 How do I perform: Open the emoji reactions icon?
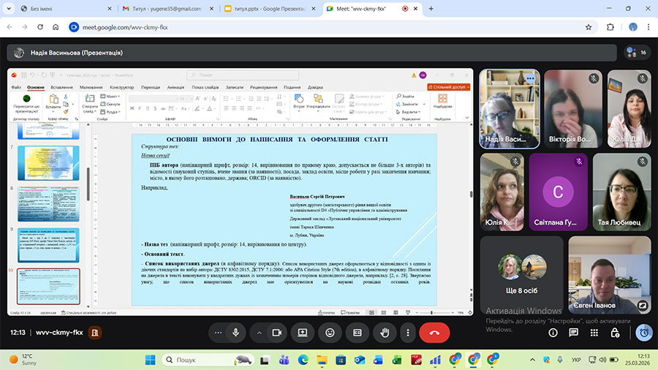[330, 332]
